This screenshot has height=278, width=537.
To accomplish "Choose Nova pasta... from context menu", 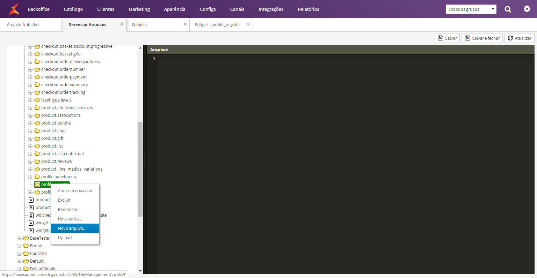I will (x=75, y=219).
